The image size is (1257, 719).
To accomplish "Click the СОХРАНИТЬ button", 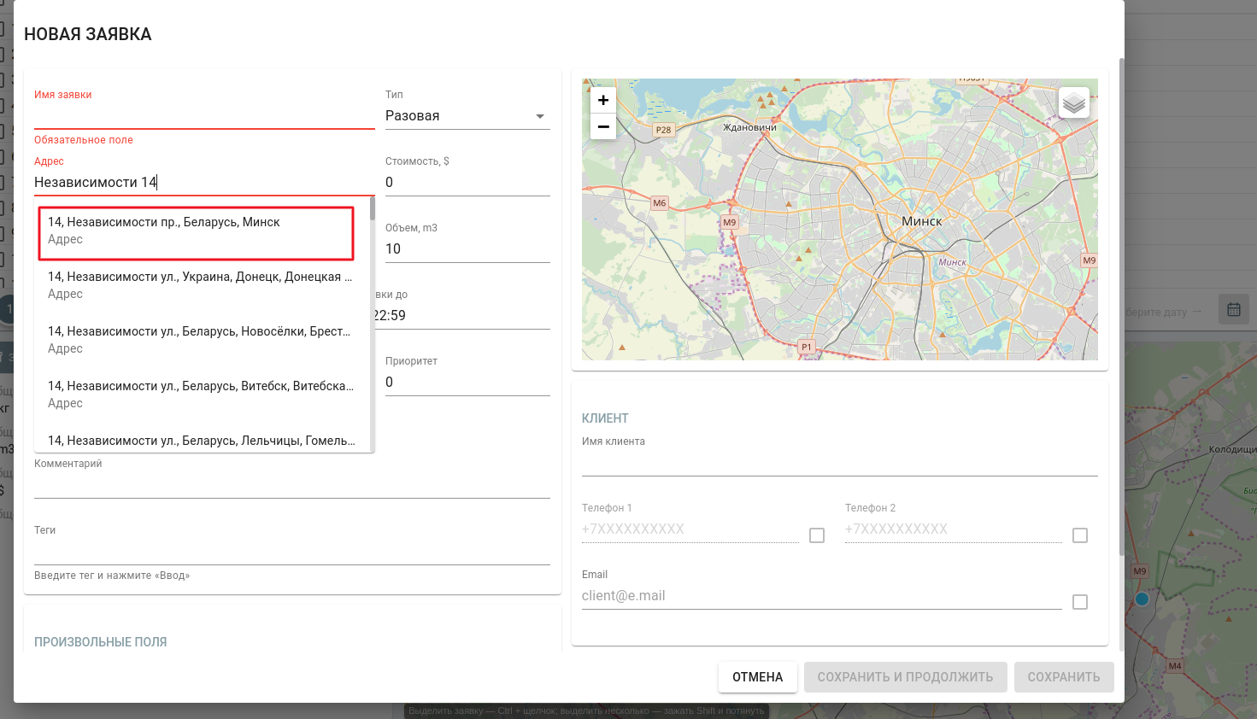I will click(x=1063, y=677).
